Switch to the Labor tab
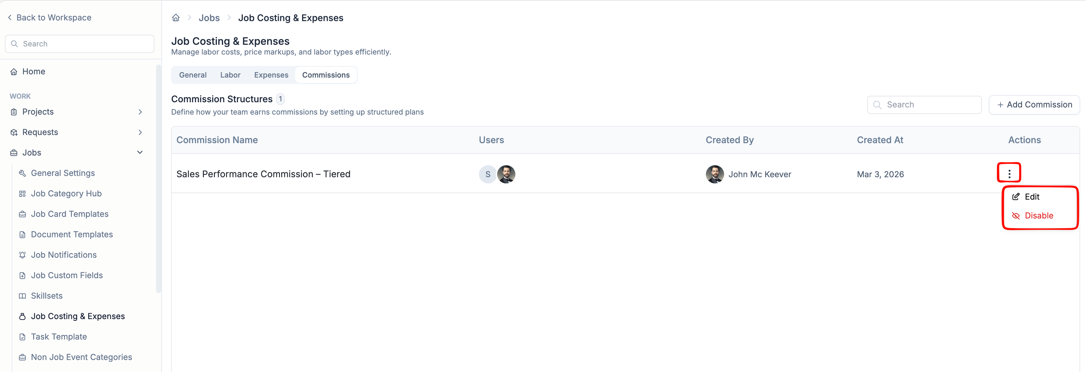This screenshot has width=1086, height=372. (x=230, y=75)
